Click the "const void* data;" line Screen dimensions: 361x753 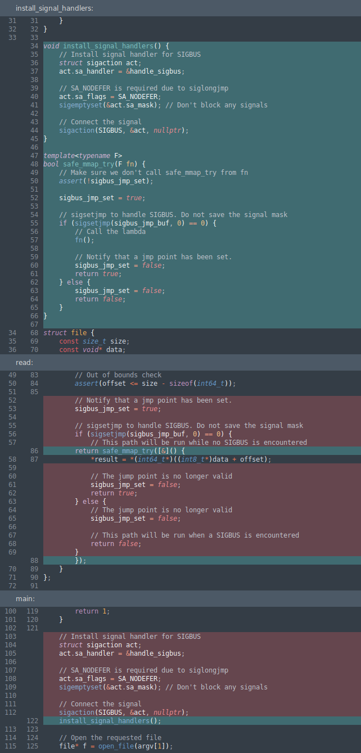point(92,350)
